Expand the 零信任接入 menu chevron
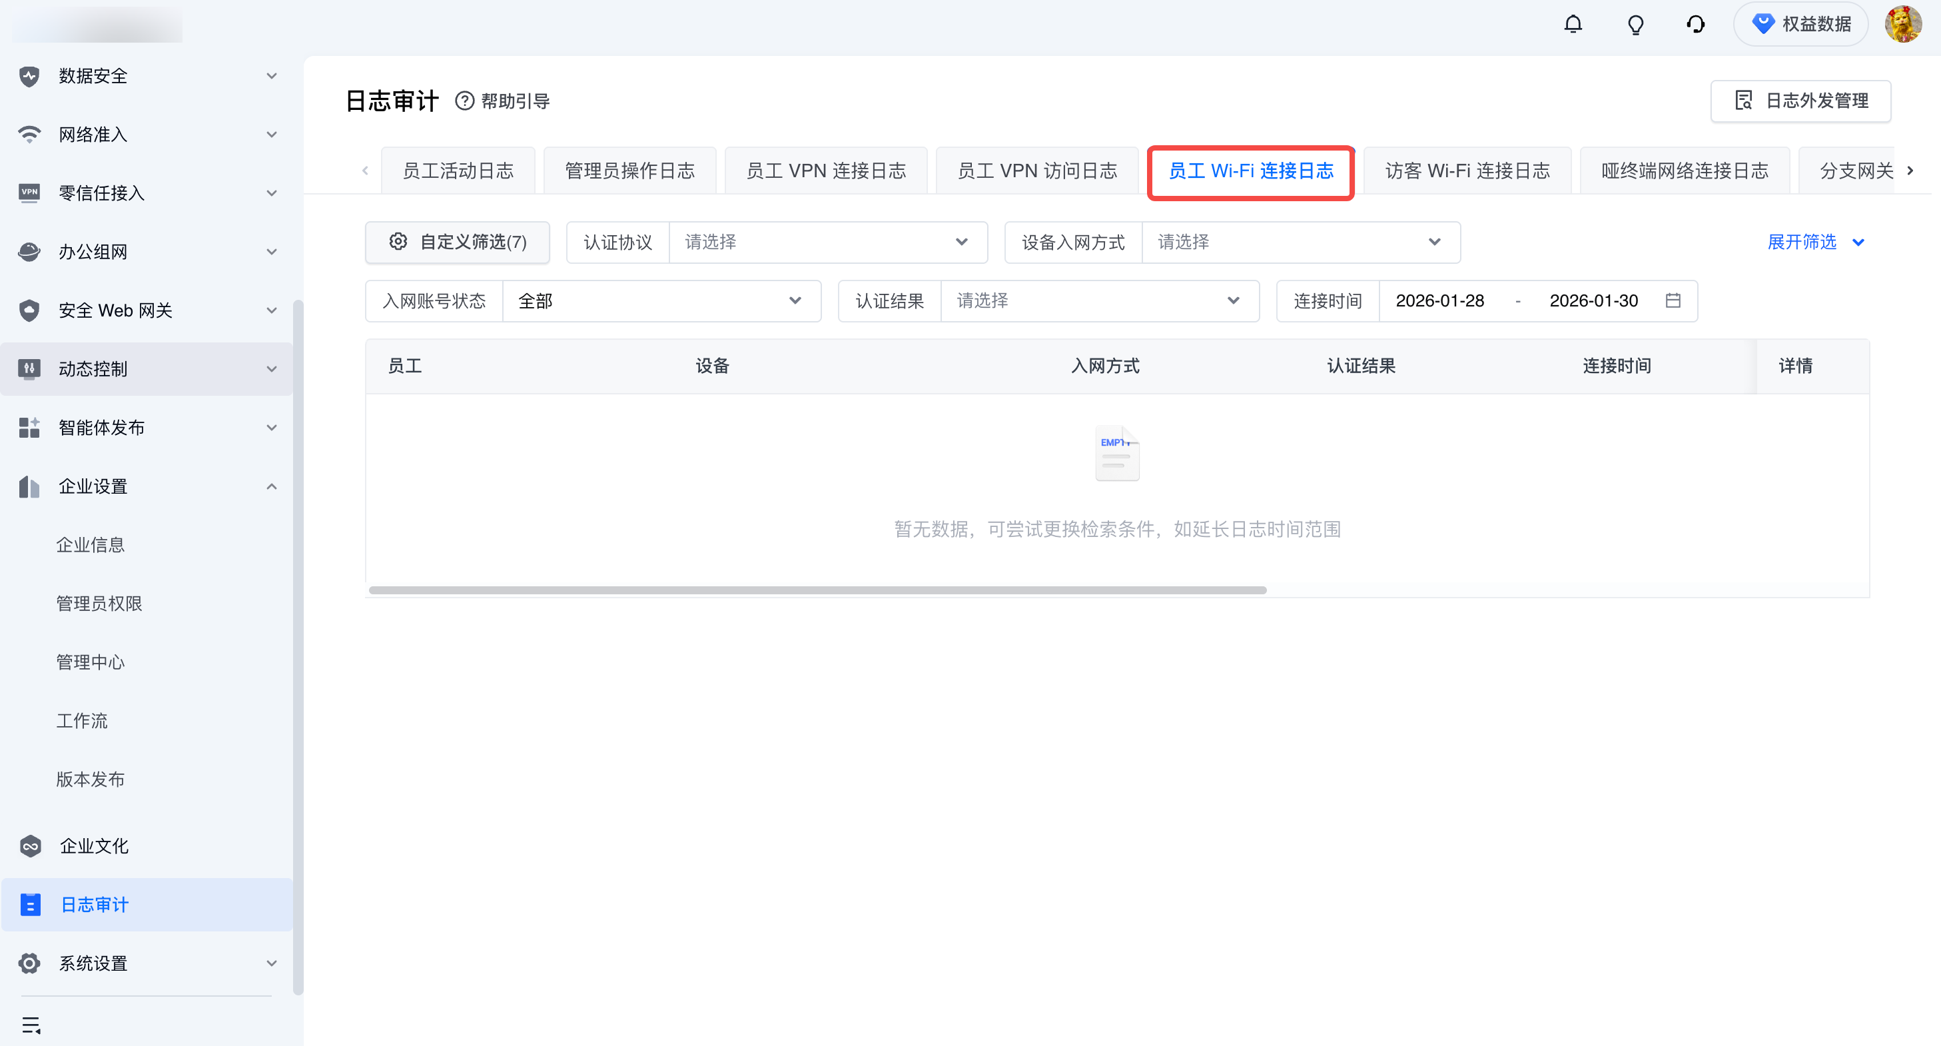1941x1046 pixels. click(272, 193)
